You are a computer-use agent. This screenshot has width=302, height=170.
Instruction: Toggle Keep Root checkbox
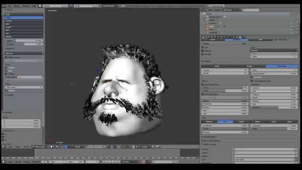tap(6, 71)
